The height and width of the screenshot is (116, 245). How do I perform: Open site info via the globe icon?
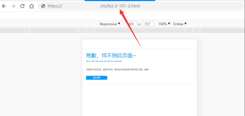[x=43, y=6]
